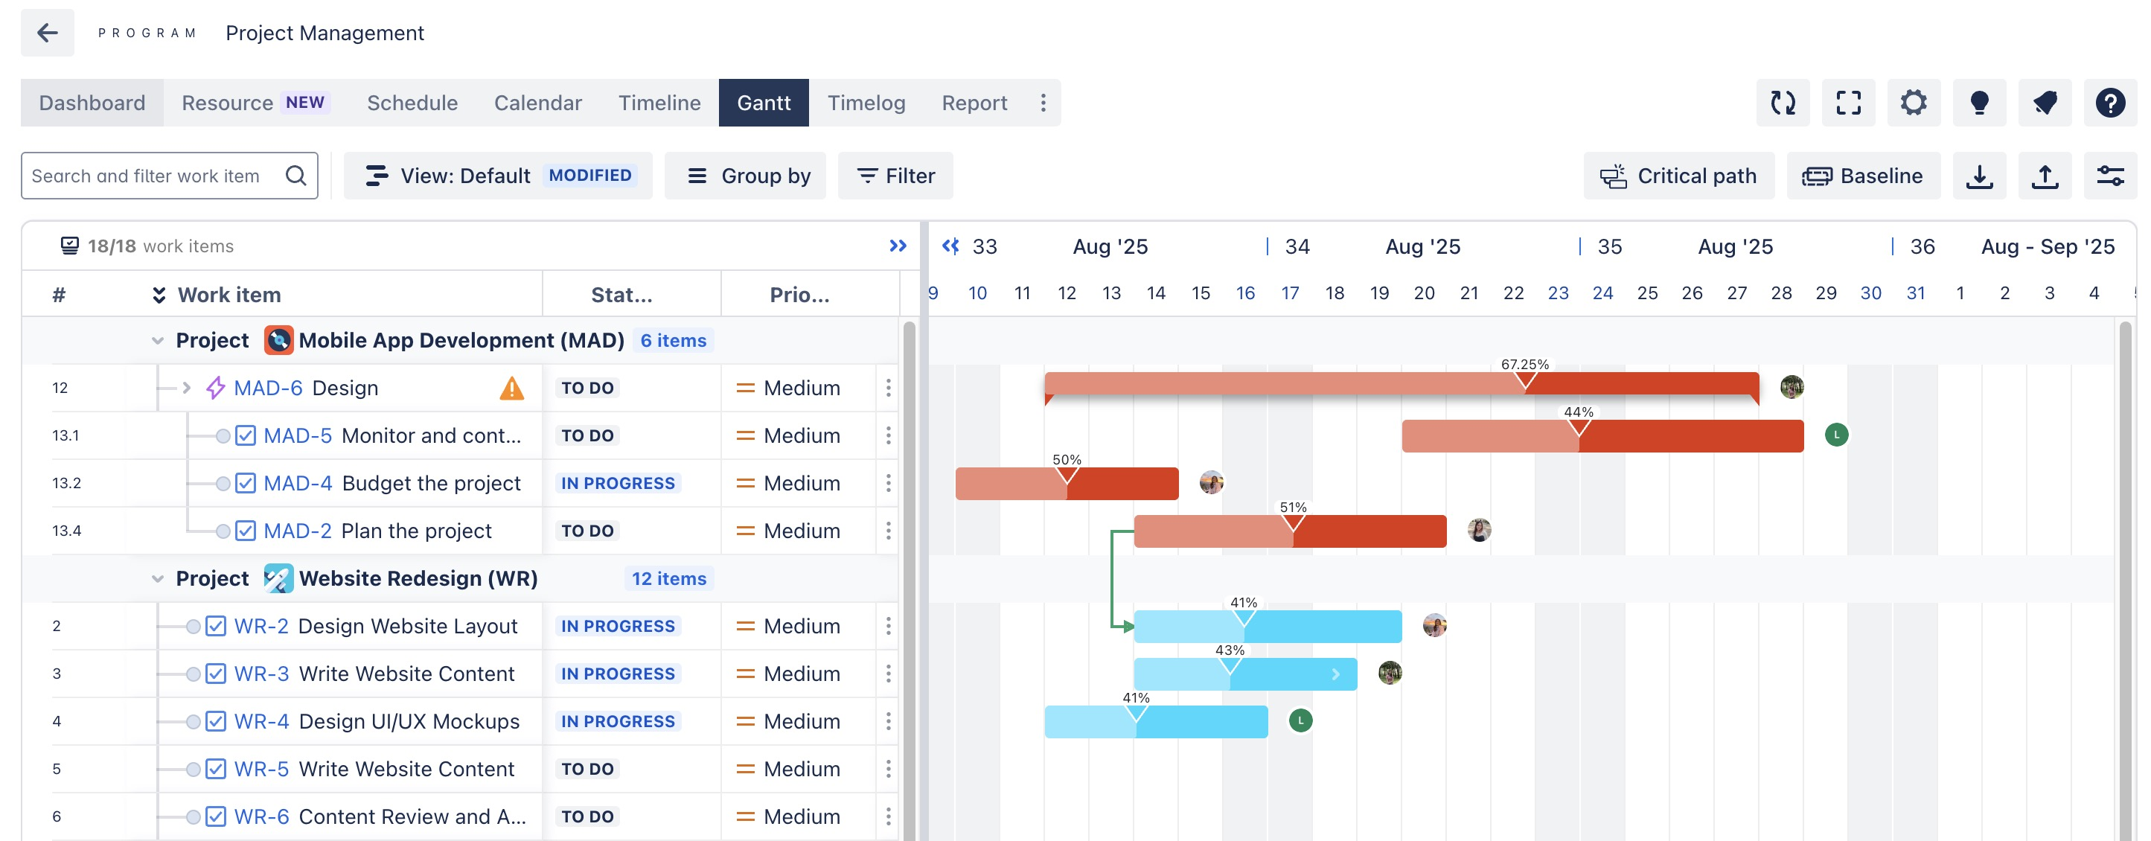Viewport: 2151px width, 841px height.
Task: Switch to the Timeline tab
Action: pos(659,103)
